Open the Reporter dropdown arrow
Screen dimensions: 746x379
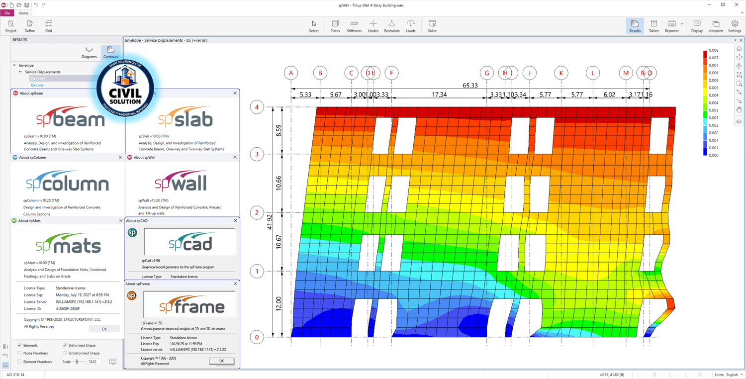click(682, 24)
